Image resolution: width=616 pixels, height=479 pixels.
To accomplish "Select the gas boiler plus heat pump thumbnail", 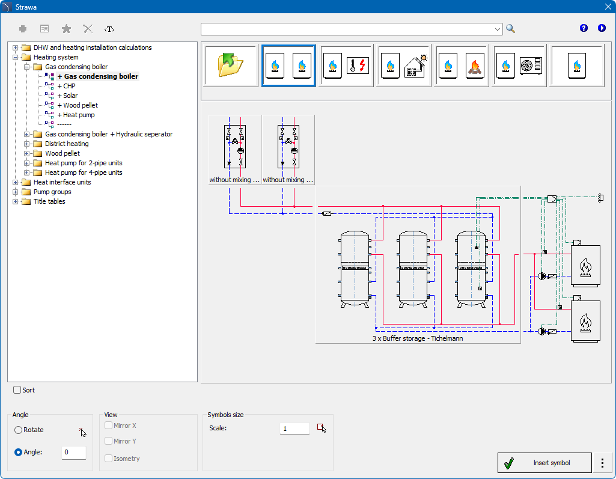I will 519,66.
